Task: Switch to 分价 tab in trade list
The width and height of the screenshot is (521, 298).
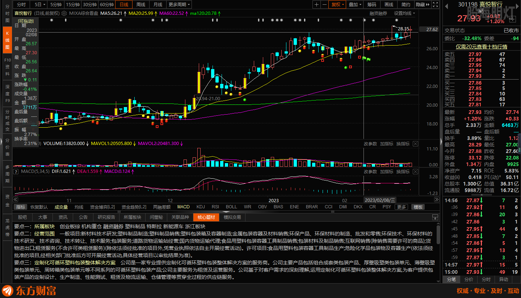Action: coord(469,279)
